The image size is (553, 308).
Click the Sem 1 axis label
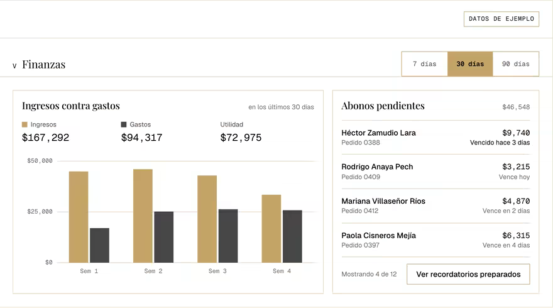89,271
